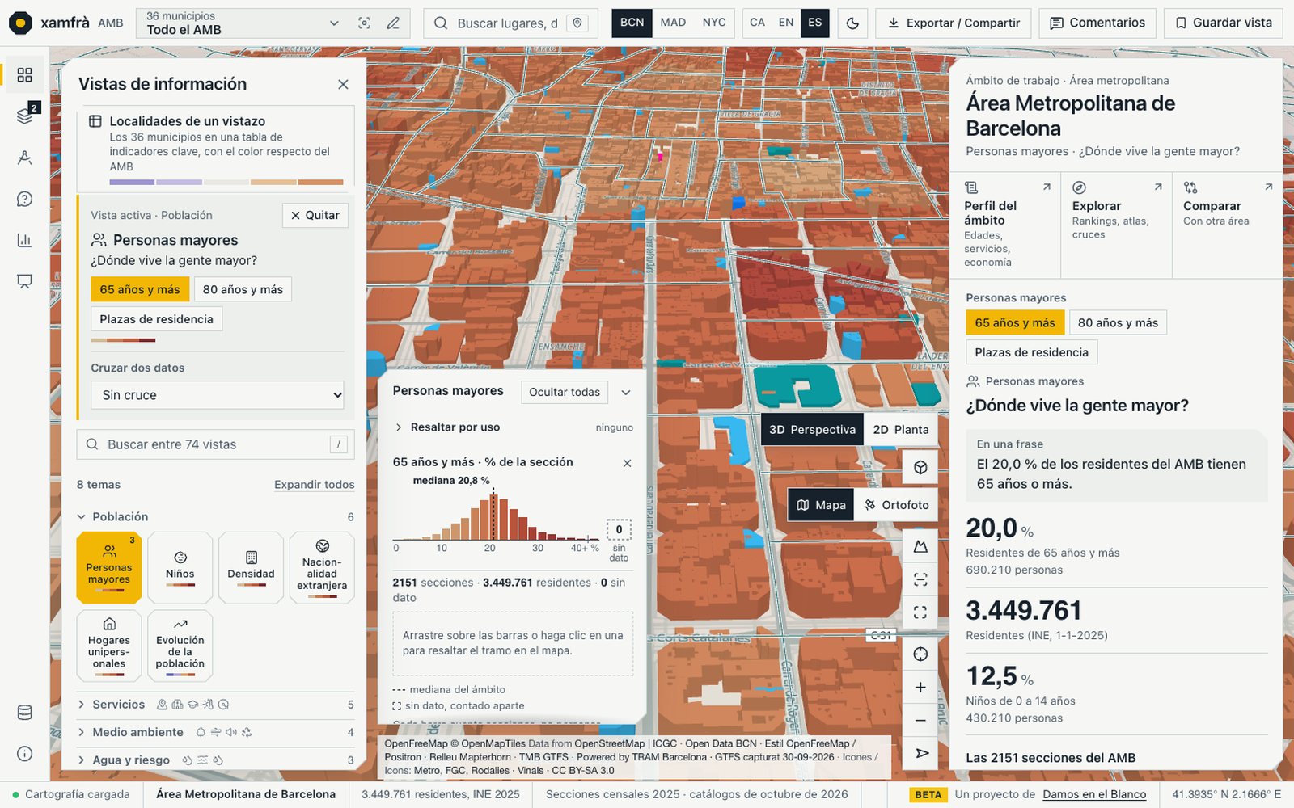Click the Quitar button
1294x808 pixels.
pos(315,215)
